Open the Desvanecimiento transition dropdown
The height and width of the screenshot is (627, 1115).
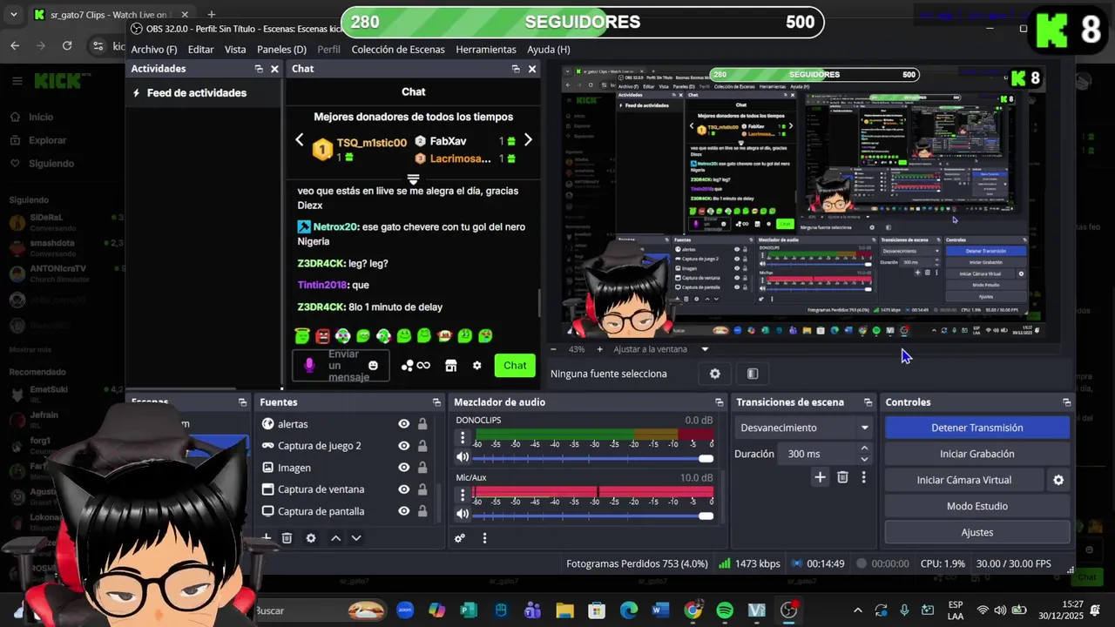click(x=803, y=428)
